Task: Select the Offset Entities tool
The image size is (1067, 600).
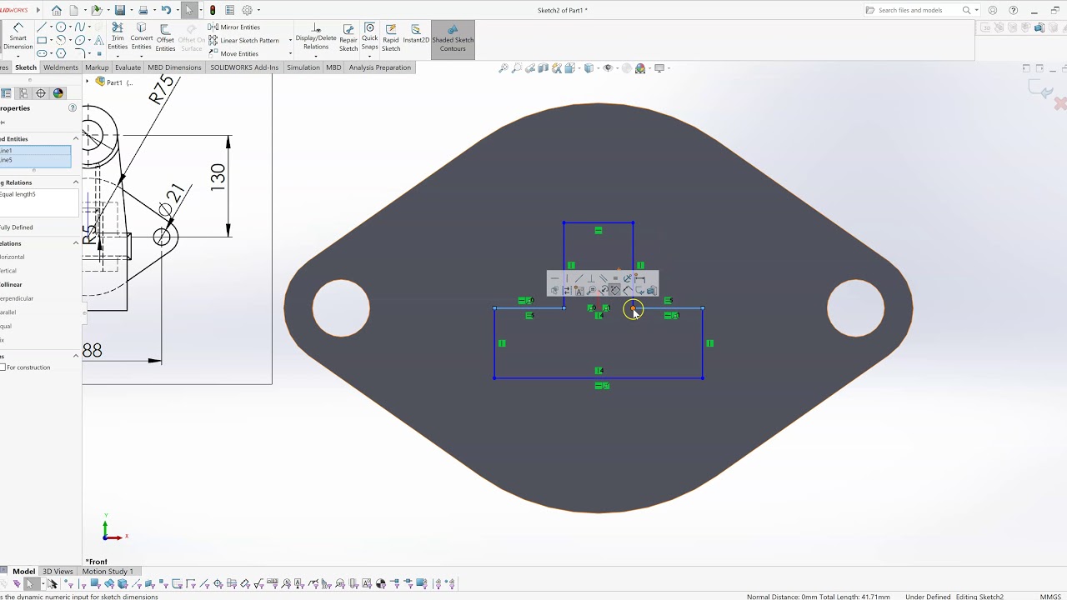Action: (x=165, y=38)
